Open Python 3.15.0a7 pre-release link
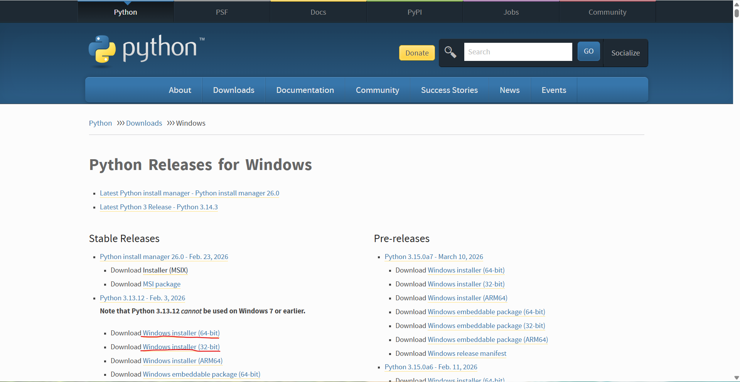 tap(434, 257)
